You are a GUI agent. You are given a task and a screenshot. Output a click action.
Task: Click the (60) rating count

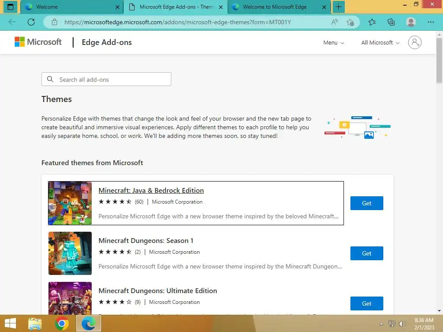[x=139, y=202]
